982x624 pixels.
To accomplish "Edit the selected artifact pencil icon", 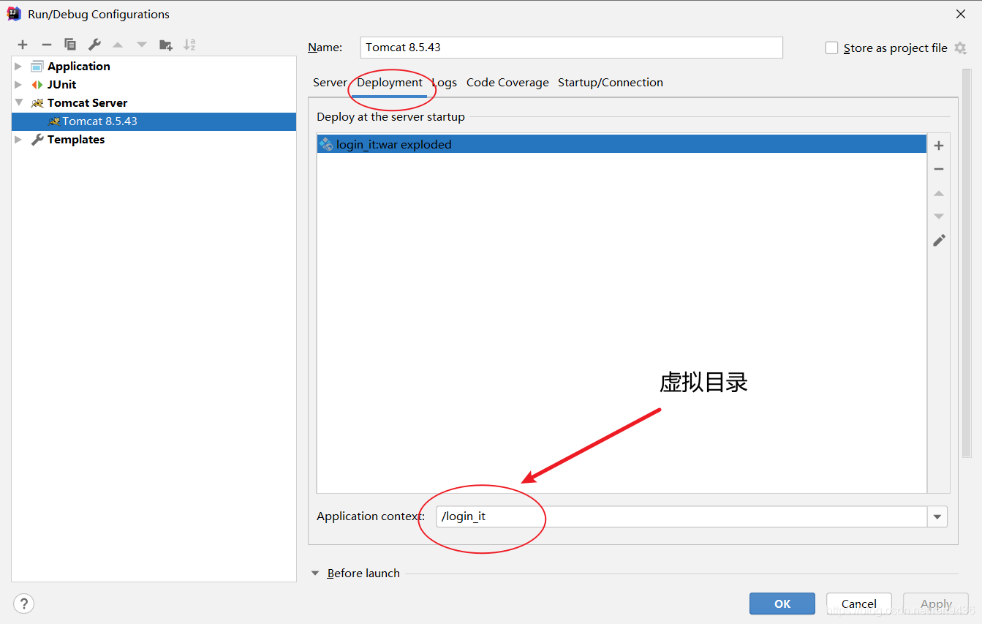I will click(x=939, y=240).
